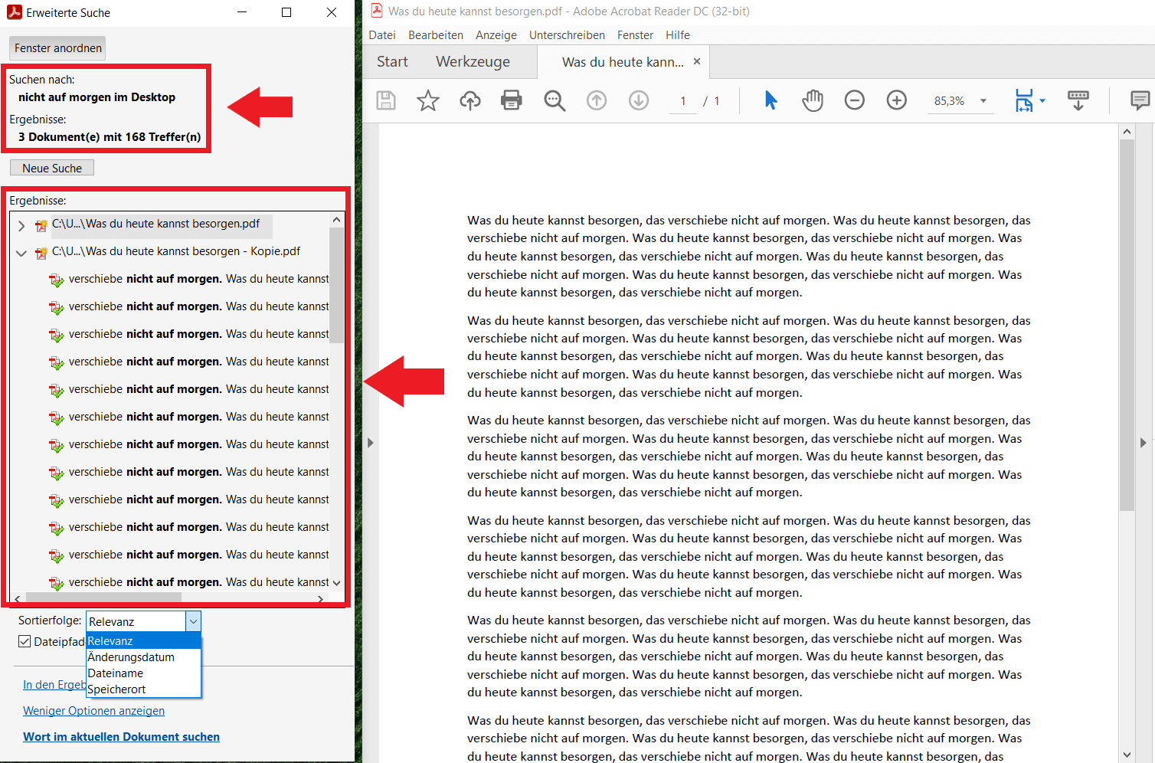Go to next page with down arrow icon
This screenshot has height=763, width=1155.
pyautogui.click(x=639, y=100)
